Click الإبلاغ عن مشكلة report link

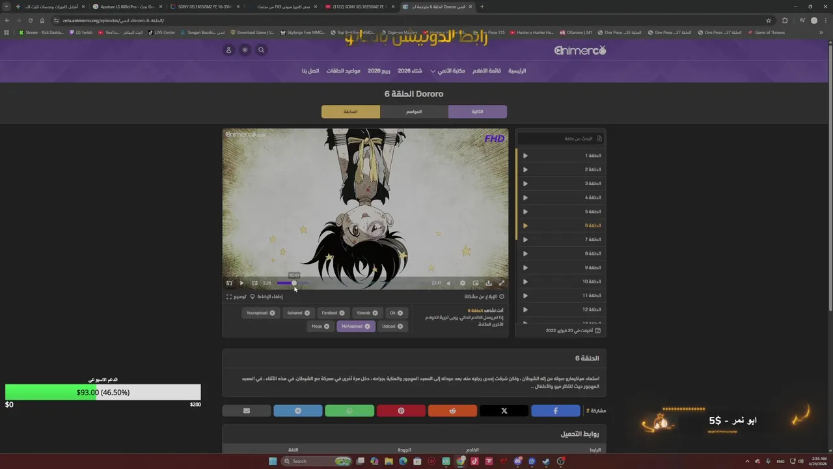coord(484,297)
